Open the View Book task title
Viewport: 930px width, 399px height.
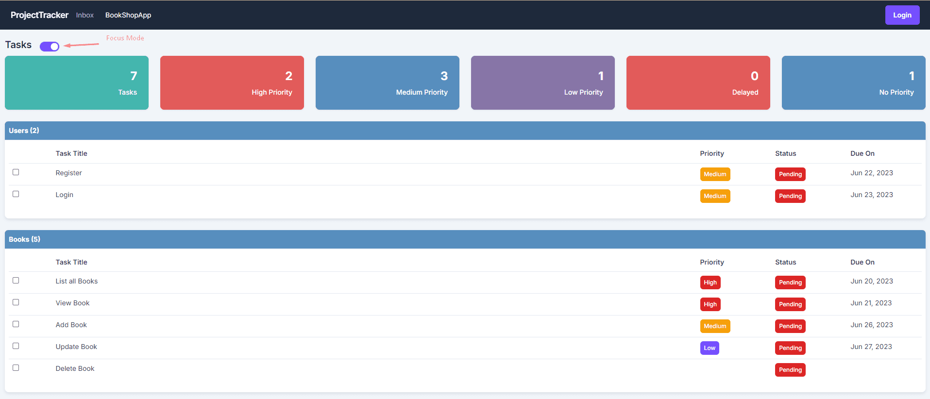click(x=72, y=303)
